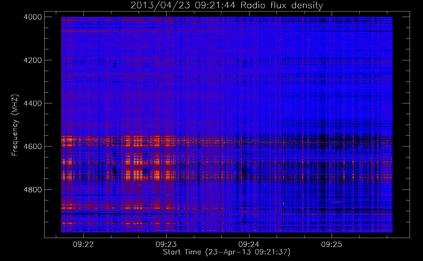Click the 09:24 time axis label

point(249,244)
